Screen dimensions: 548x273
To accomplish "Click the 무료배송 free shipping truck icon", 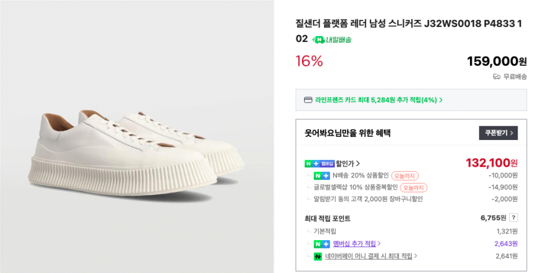I will point(496,77).
